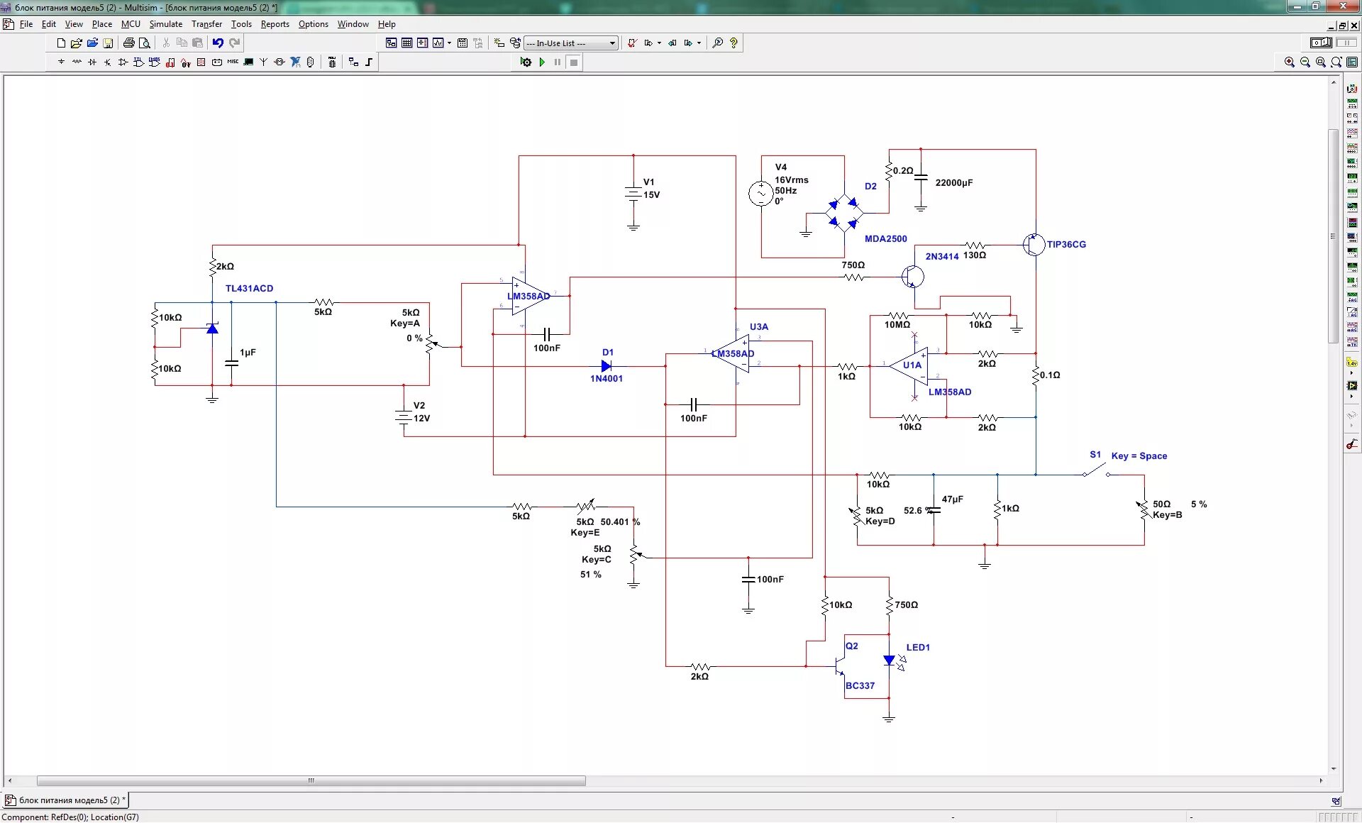Viewport: 1362px width, 823px height.
Task: Click the Save file icon
Action: coord(108,43)
